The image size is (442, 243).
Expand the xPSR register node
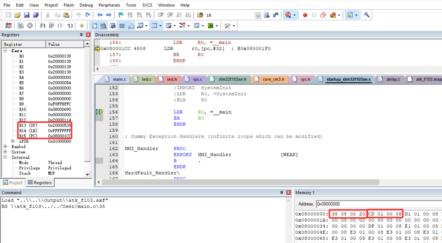click(x=13, y=141)
